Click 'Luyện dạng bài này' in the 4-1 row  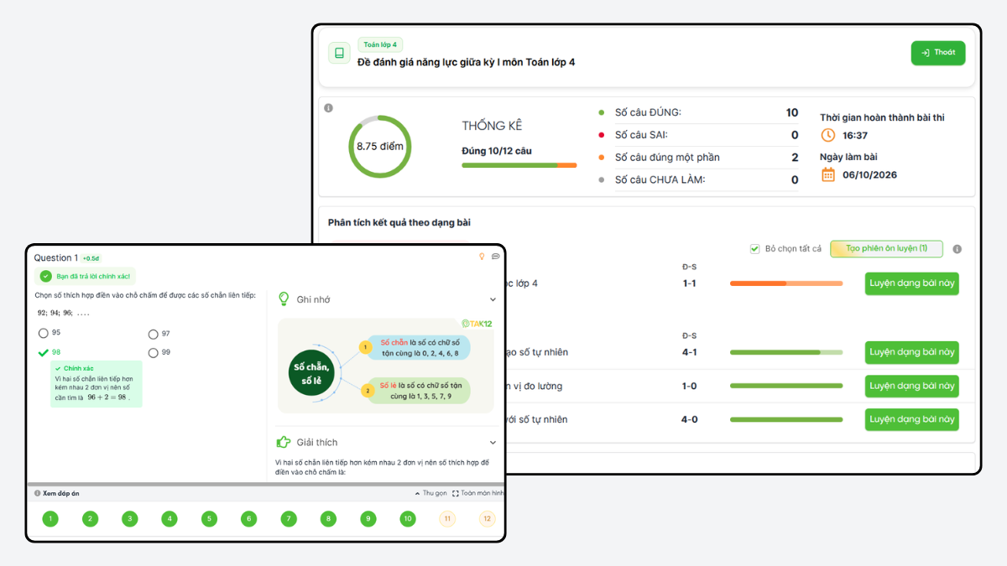coord(912,352)
